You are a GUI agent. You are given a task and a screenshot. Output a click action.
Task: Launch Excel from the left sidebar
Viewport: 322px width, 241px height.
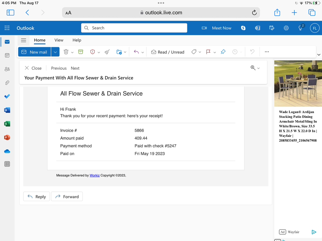coord(7,124)
